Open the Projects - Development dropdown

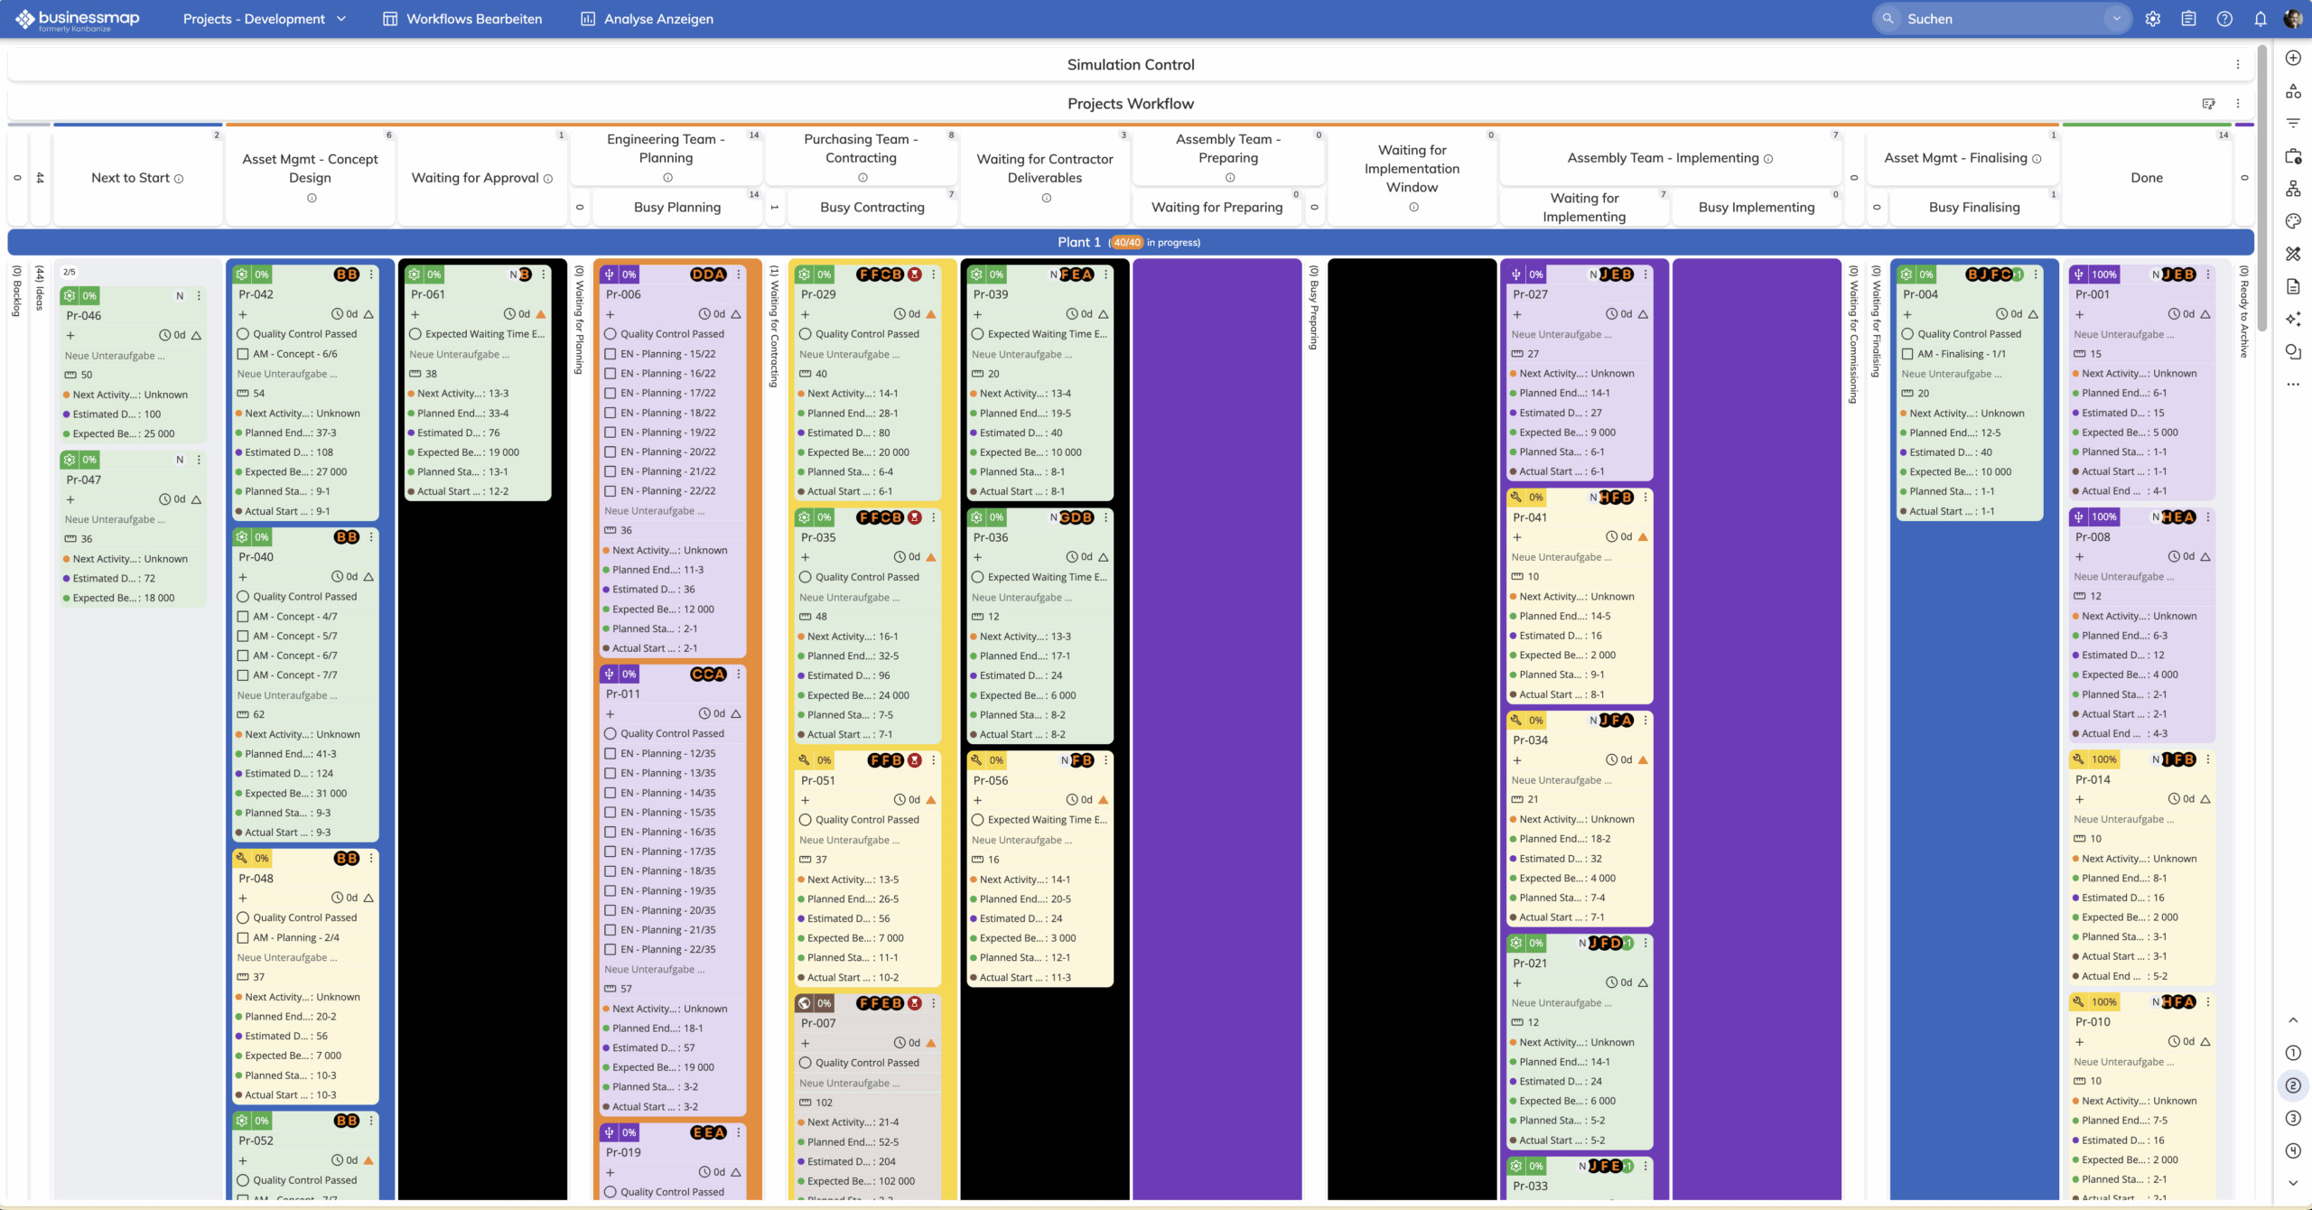click(264, 18)
